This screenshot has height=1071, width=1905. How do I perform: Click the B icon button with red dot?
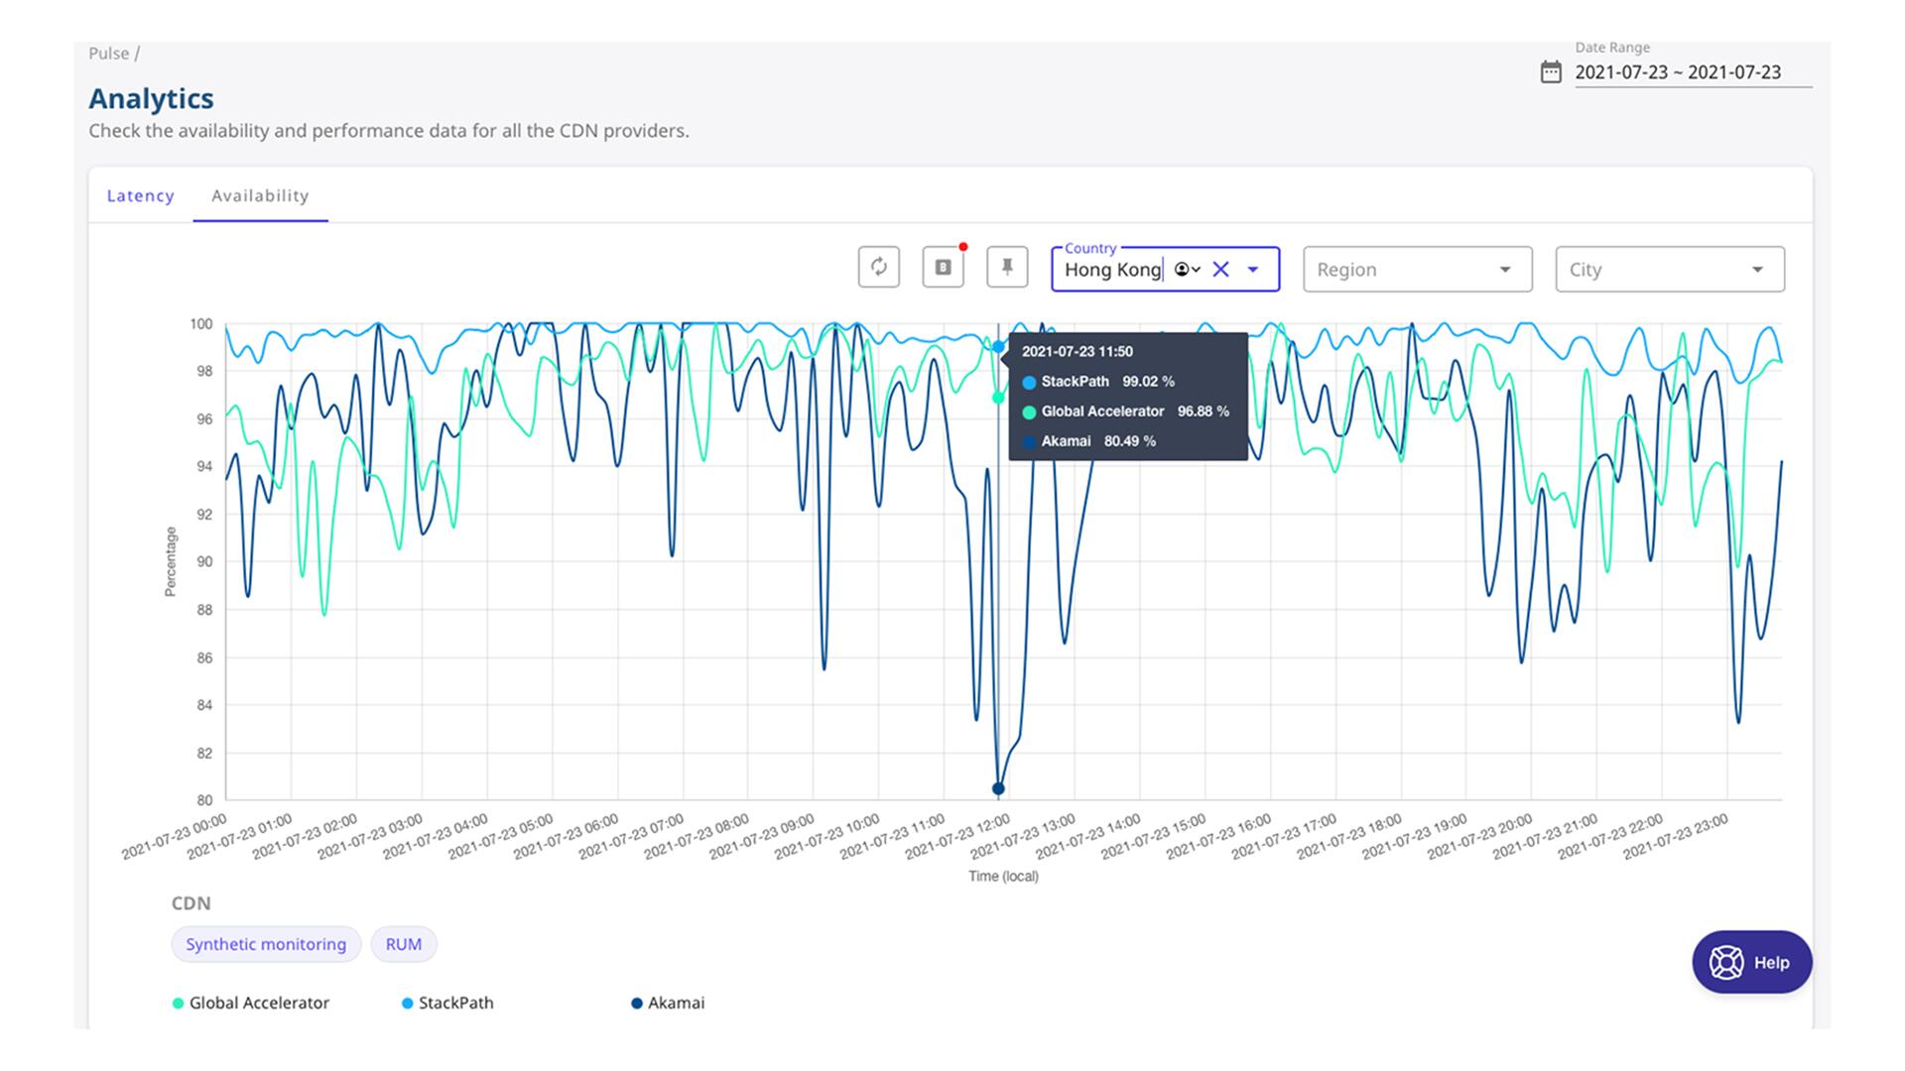tap(943, 267)
